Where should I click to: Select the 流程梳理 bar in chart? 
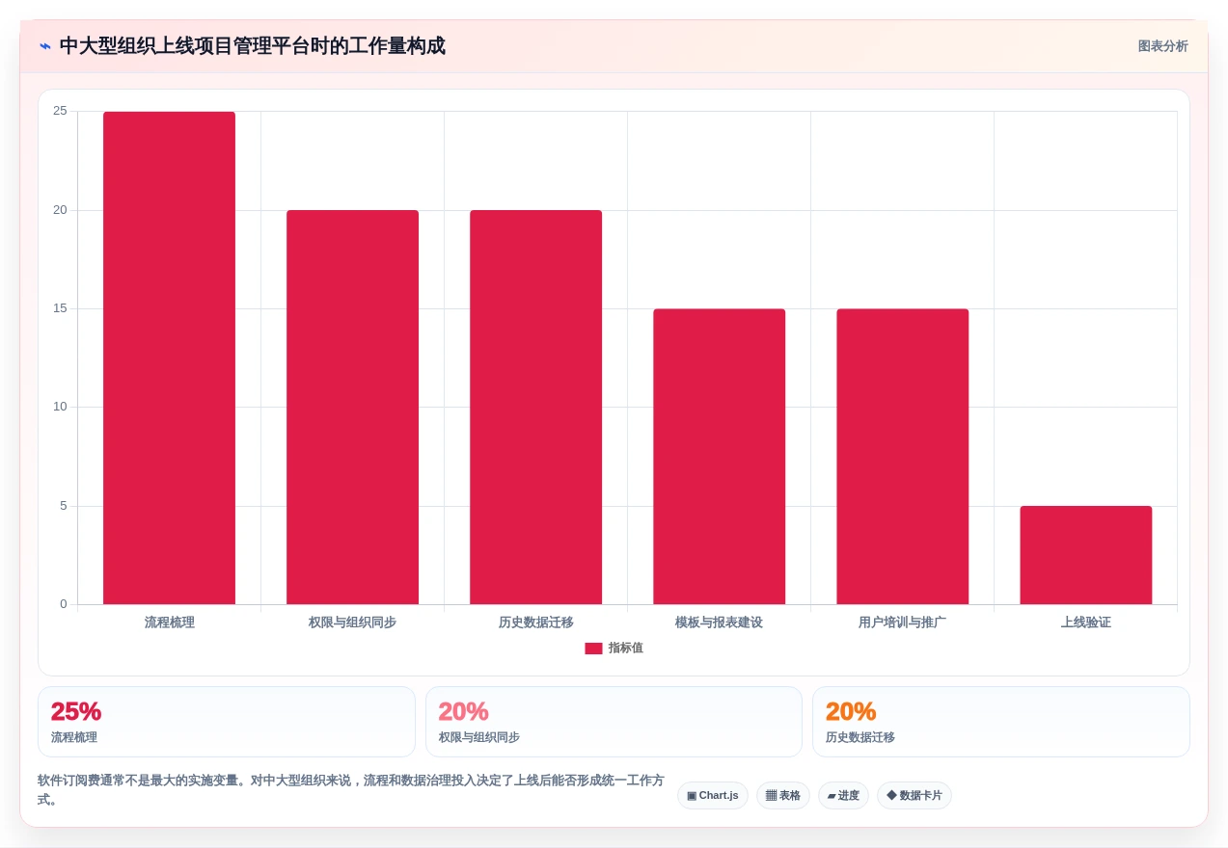pyautogui.click(x=169, y=358)
